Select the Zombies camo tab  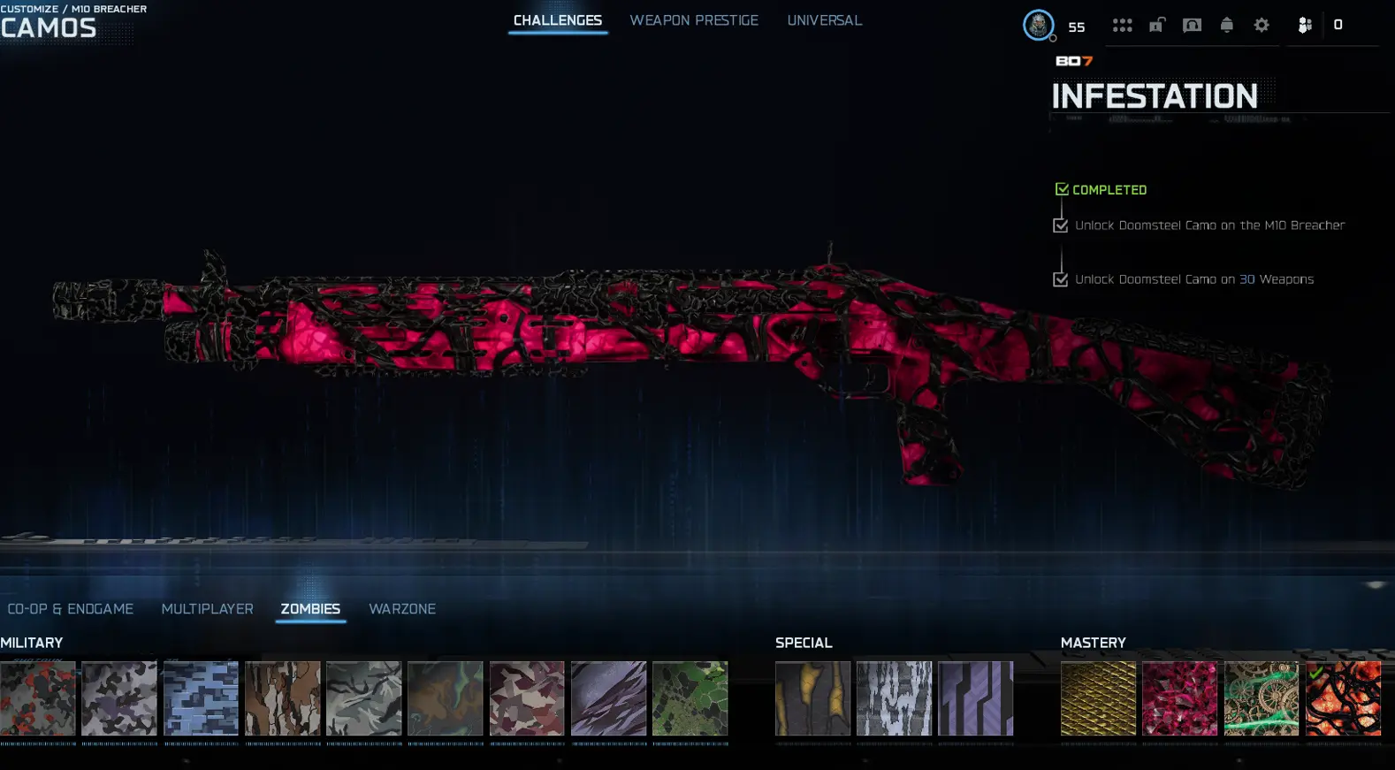tap(310, 609)
